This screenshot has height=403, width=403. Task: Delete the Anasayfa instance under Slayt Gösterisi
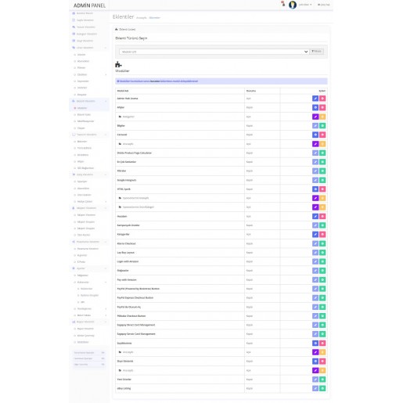[x=322, y=370]
